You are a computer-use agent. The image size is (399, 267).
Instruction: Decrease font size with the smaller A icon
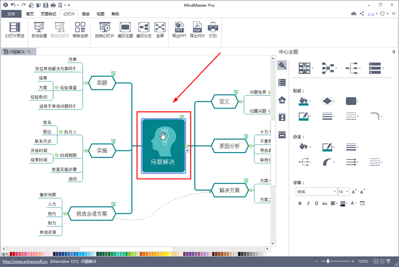[362, 192]
